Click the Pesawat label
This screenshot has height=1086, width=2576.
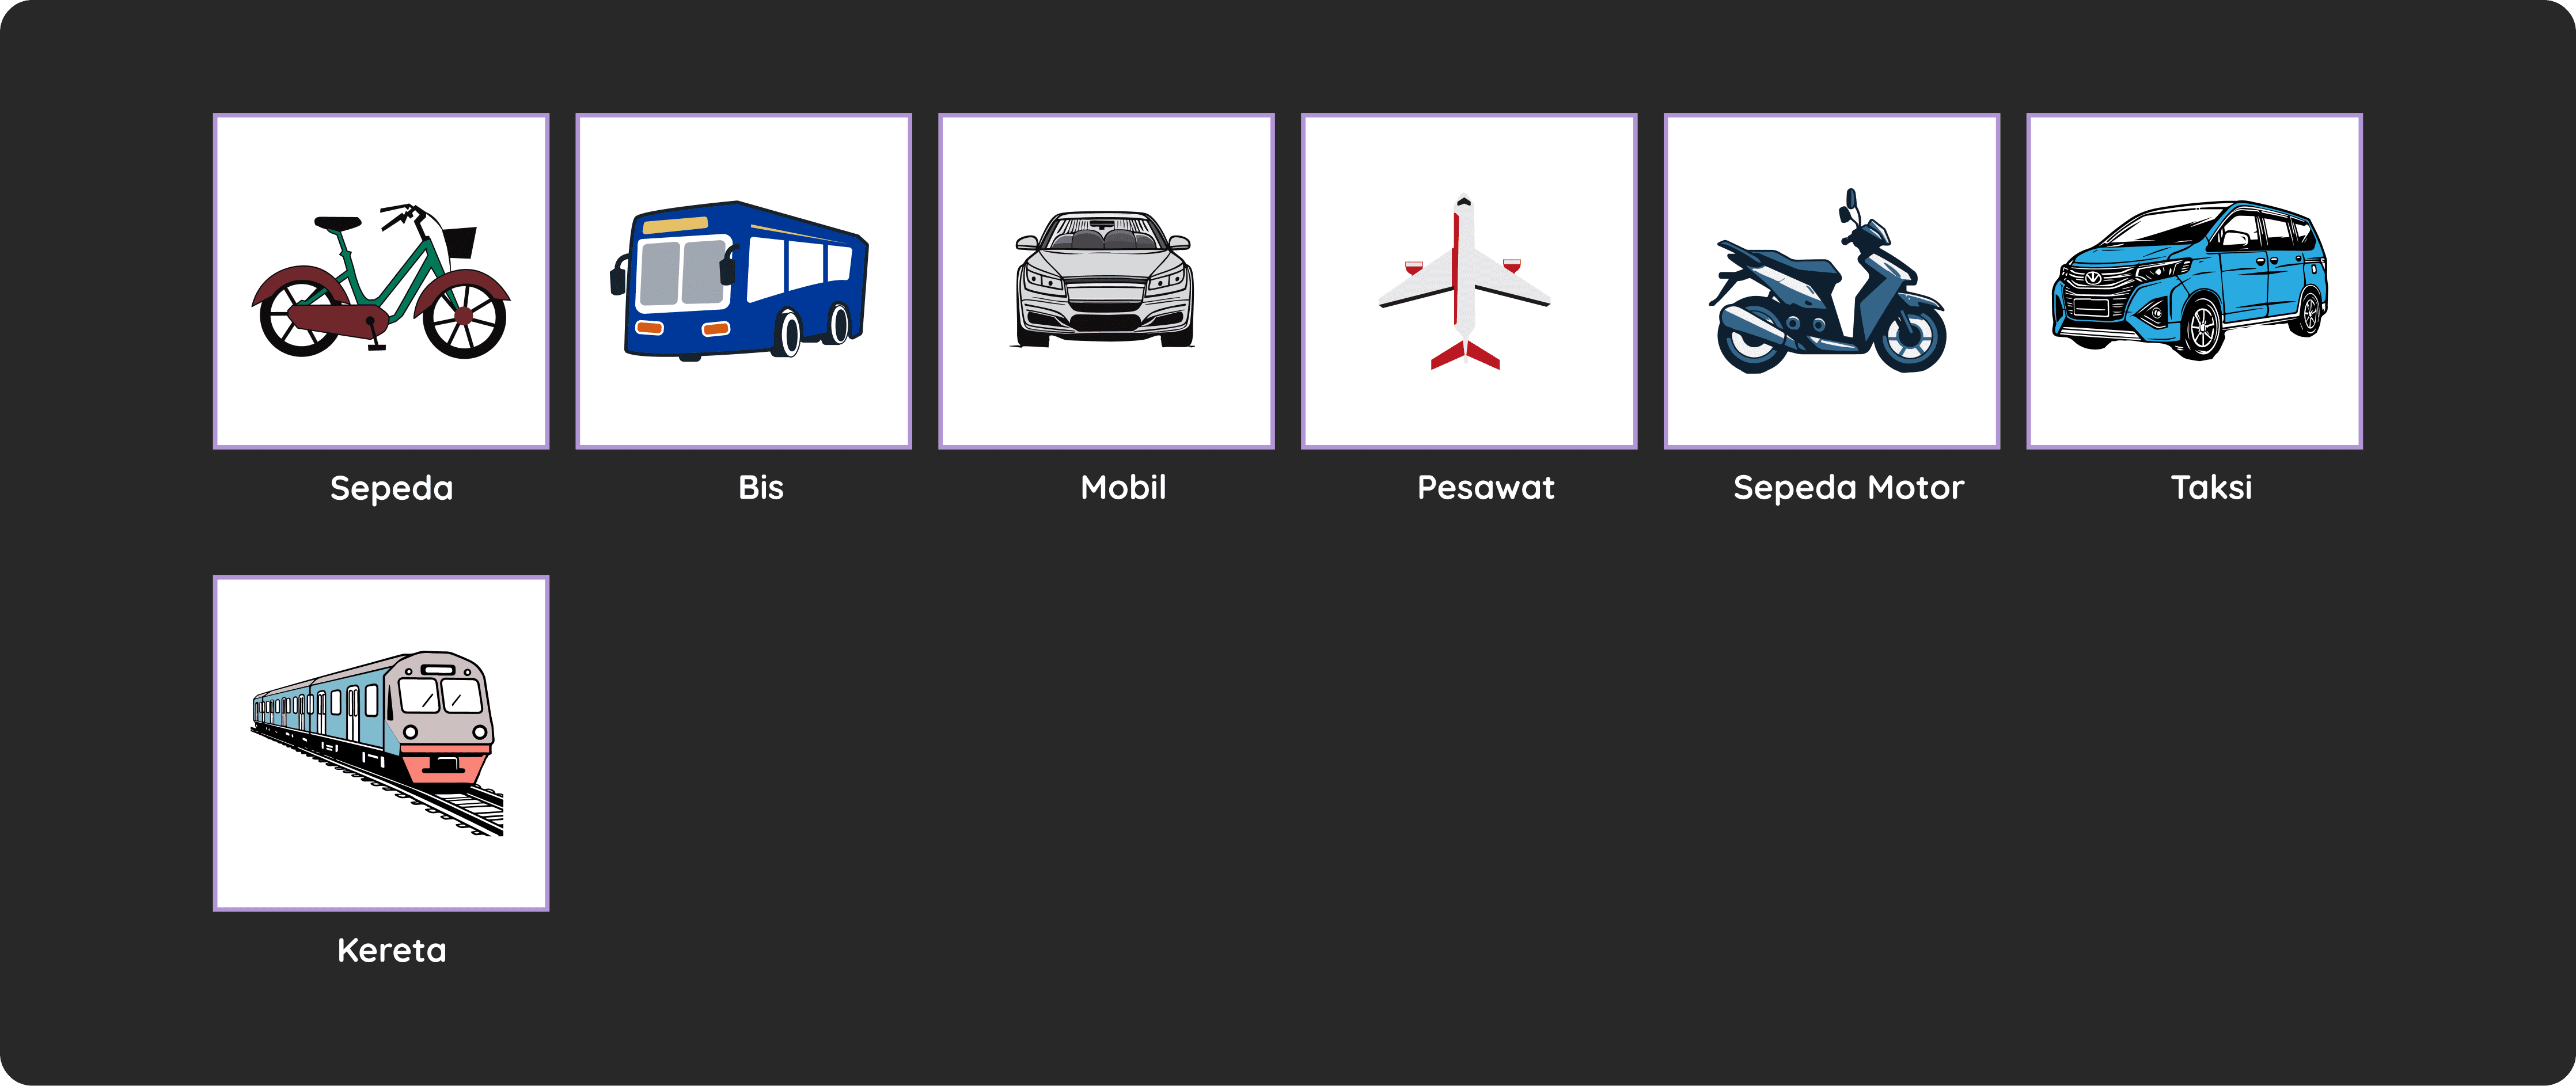point(1486,487)
